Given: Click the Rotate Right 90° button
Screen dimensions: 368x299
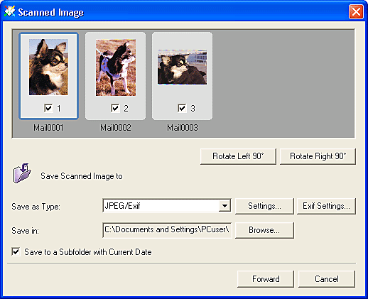Looking at the screenshot, I should (x=318, y=156).
